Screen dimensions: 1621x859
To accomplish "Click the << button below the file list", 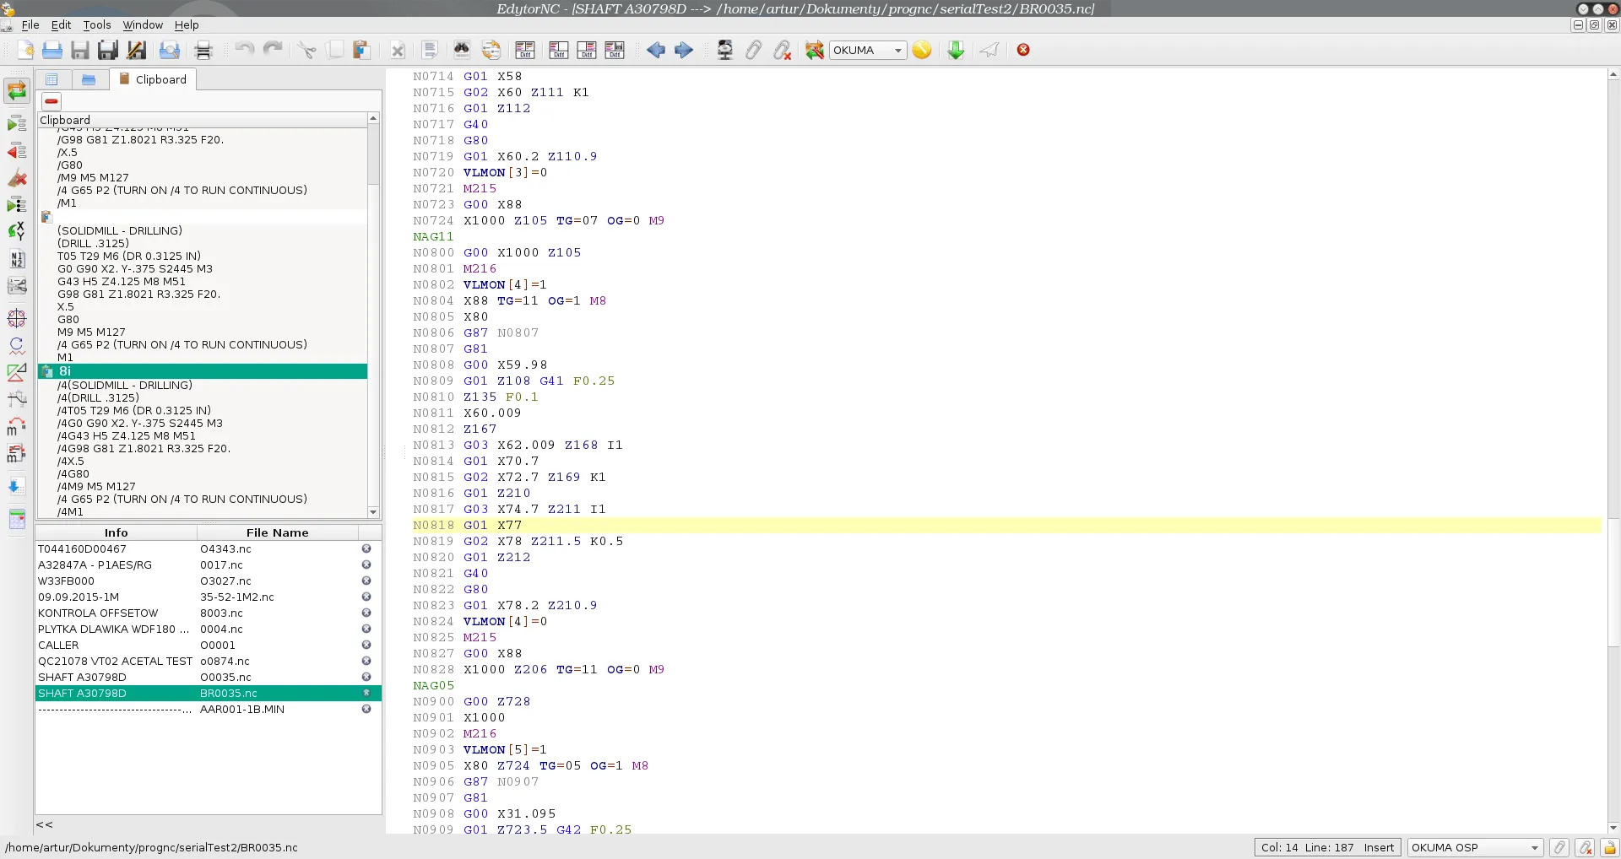I will coord(44,824).
